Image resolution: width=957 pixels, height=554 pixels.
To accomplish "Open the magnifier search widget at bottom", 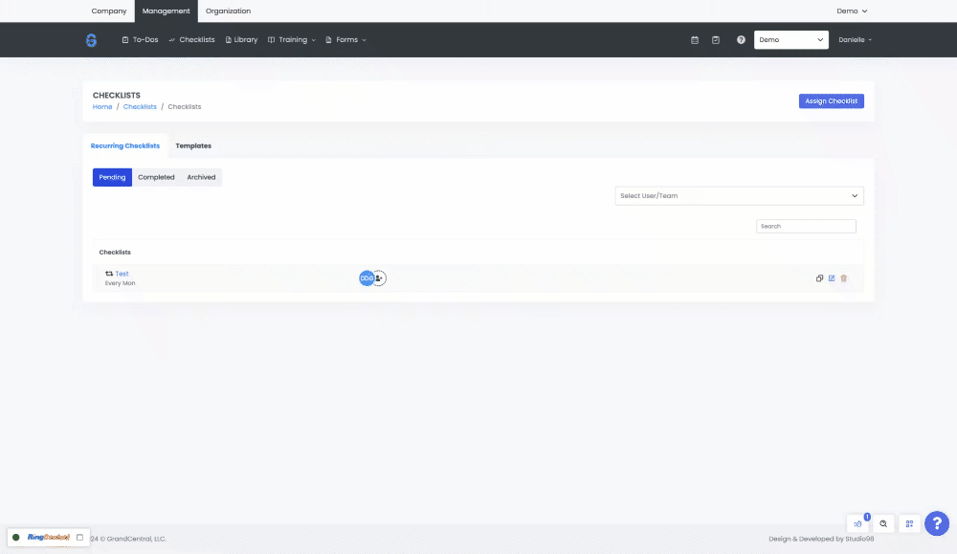I will point(883,523).
